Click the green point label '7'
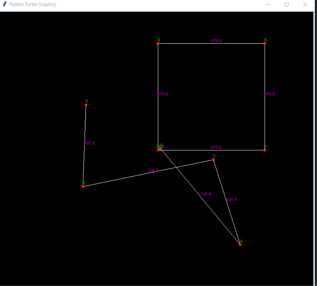The width and height of the screenshot is (317, 286). coord(266,147)
